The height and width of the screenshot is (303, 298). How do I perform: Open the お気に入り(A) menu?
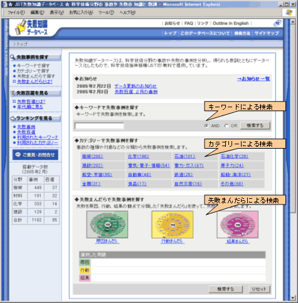81,13
